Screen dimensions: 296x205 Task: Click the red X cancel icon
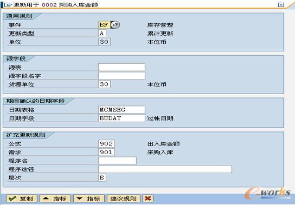(x=148, y=199)
